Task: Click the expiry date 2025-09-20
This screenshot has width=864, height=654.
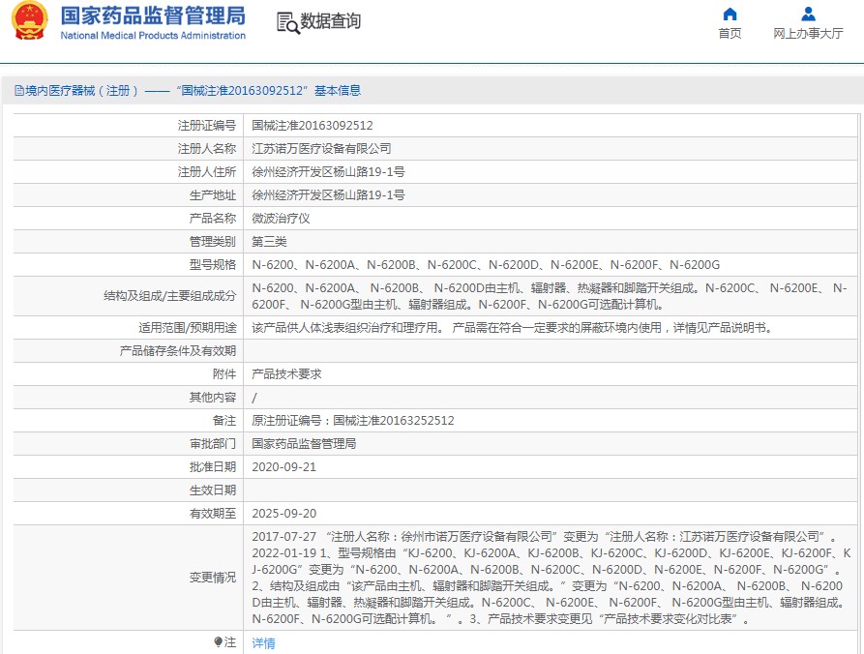Action: coord(284,514)
